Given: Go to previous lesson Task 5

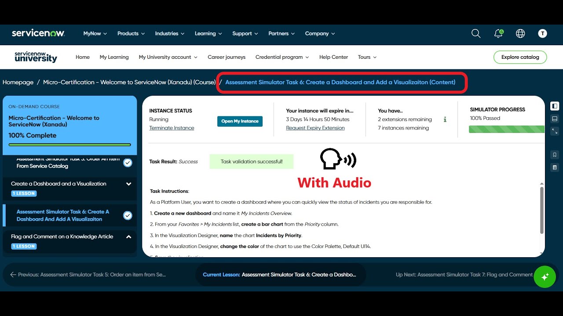Looking at the screenshot, I should [x=88, y=275].
